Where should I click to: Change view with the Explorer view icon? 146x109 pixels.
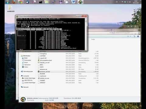point(128,36)
